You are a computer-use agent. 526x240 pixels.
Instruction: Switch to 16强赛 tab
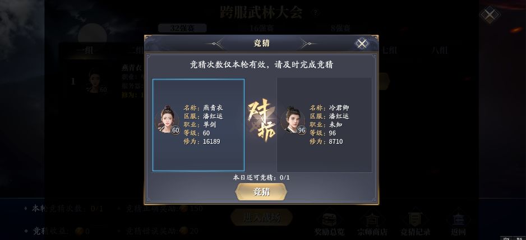261,28
